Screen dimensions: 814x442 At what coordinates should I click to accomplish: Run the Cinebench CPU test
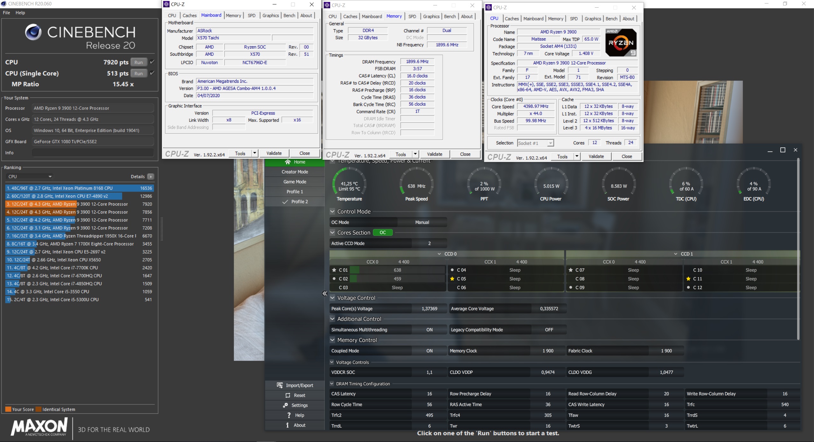click(138, 62)
